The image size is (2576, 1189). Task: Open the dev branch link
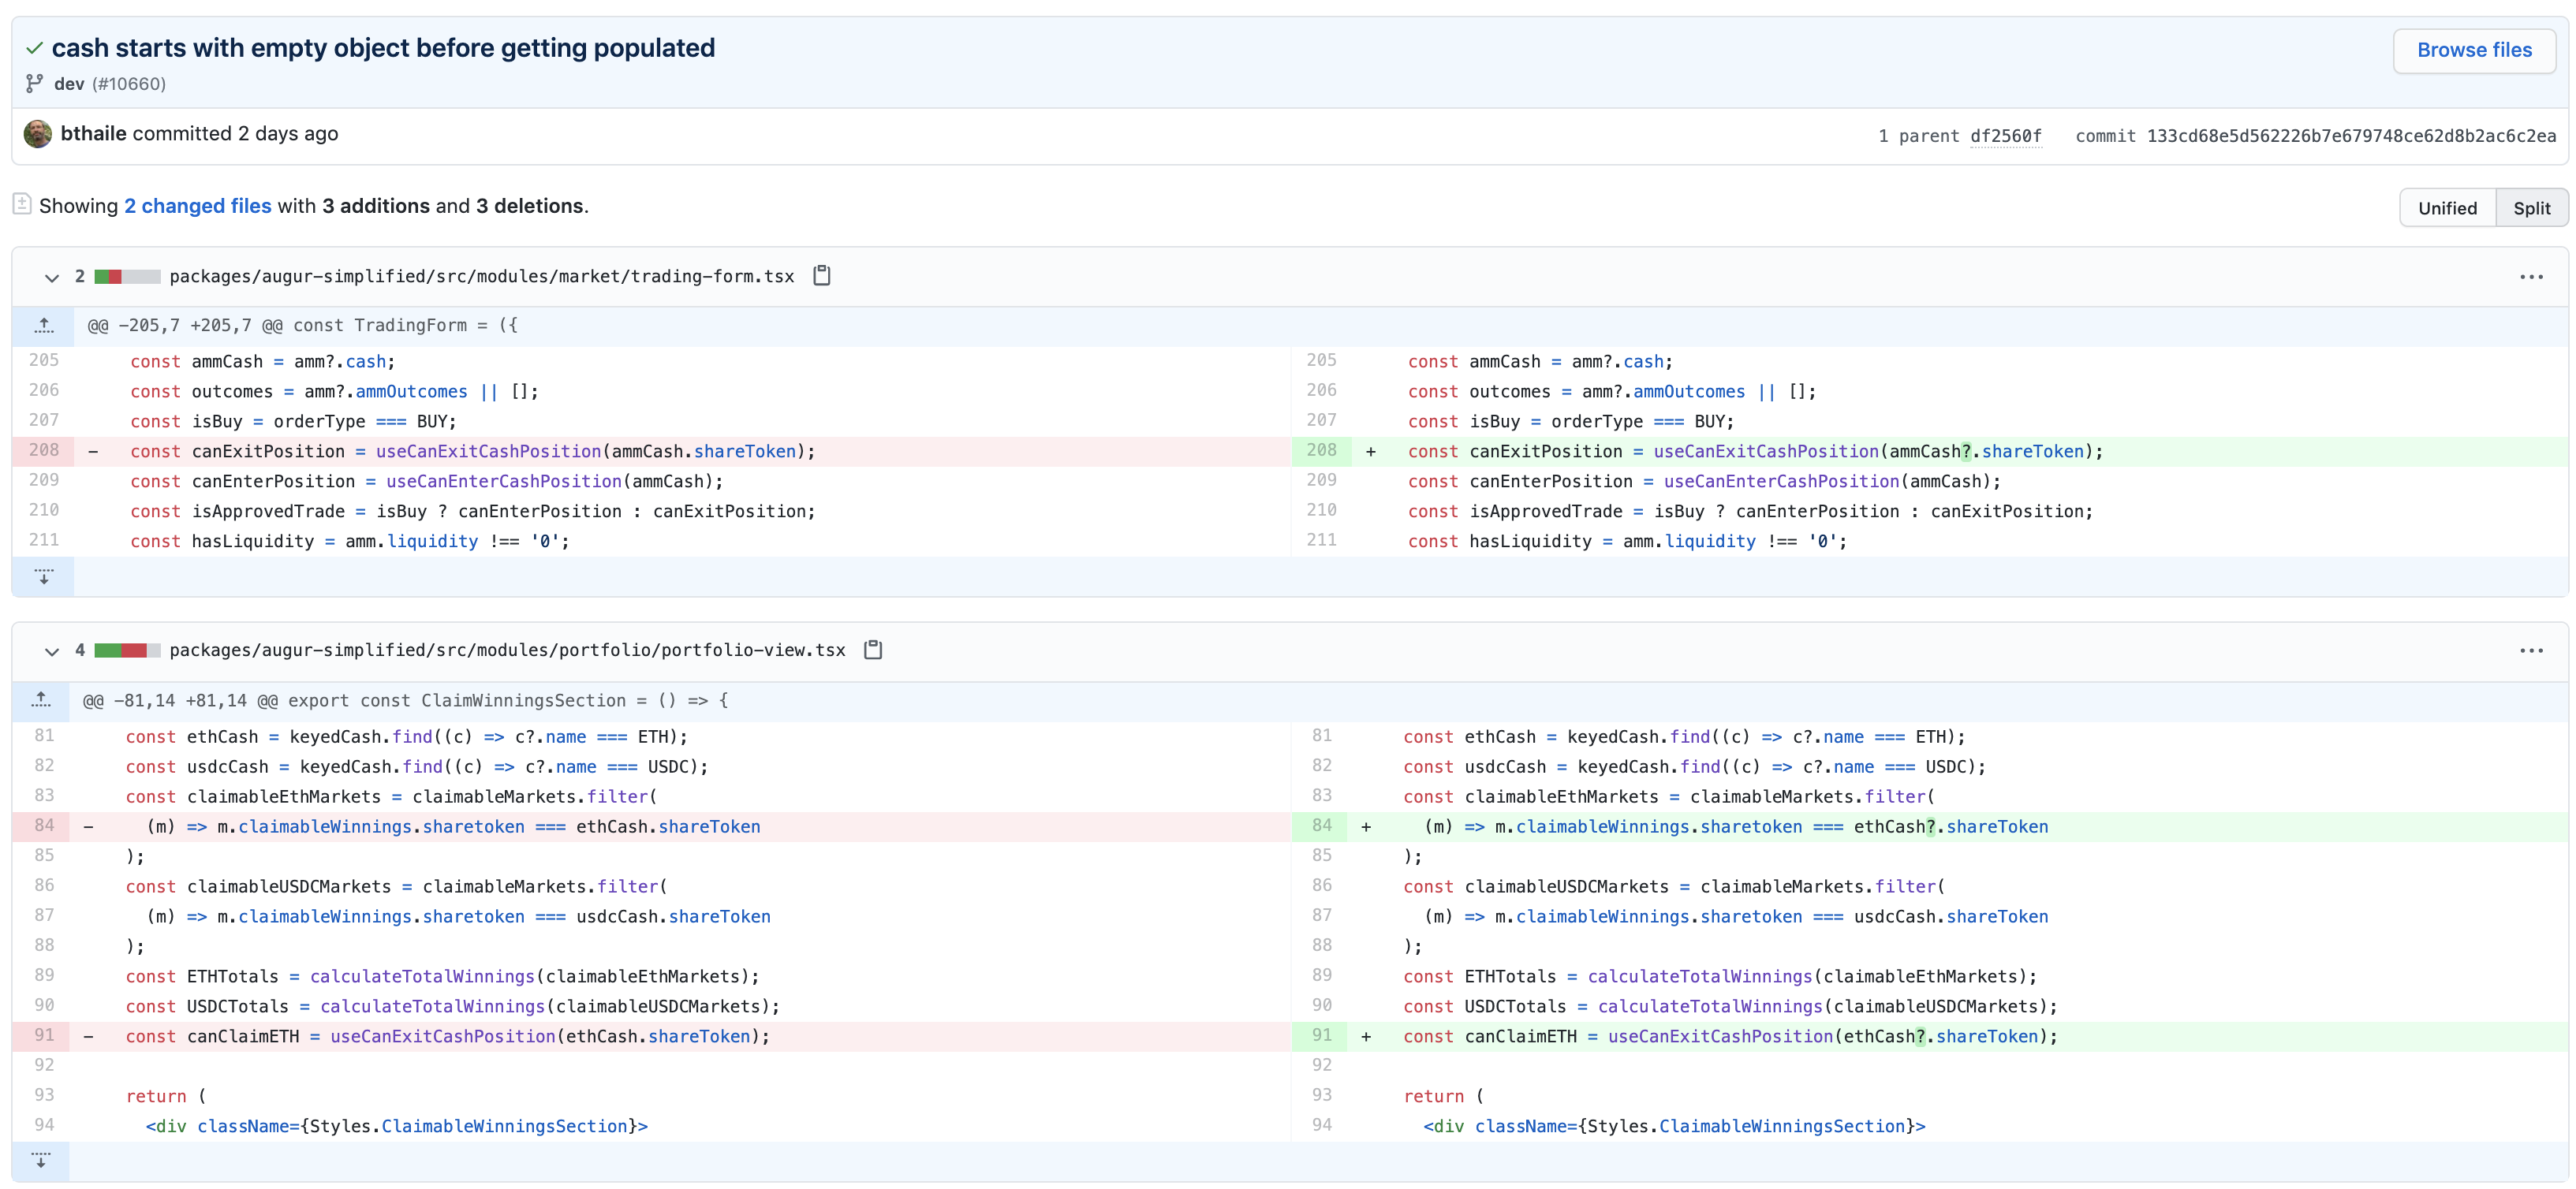pos(69,84)
